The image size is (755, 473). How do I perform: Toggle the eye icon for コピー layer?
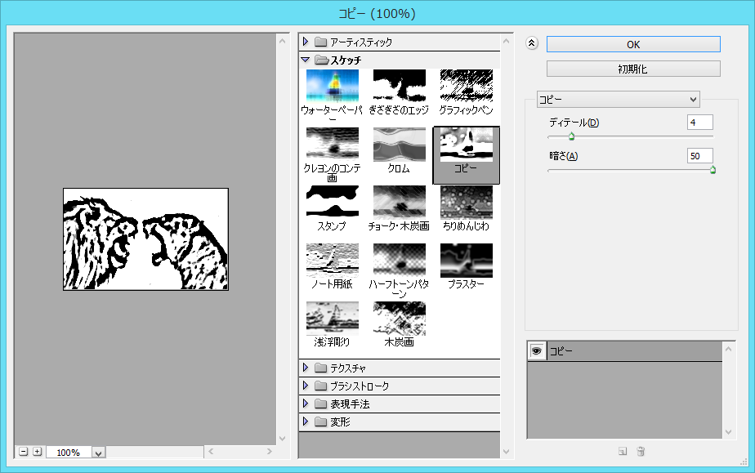pos(537,350)
